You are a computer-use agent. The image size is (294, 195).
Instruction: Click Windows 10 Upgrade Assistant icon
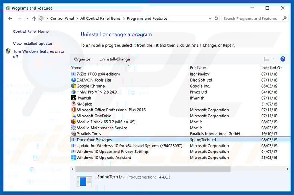(x=74, y=158)
